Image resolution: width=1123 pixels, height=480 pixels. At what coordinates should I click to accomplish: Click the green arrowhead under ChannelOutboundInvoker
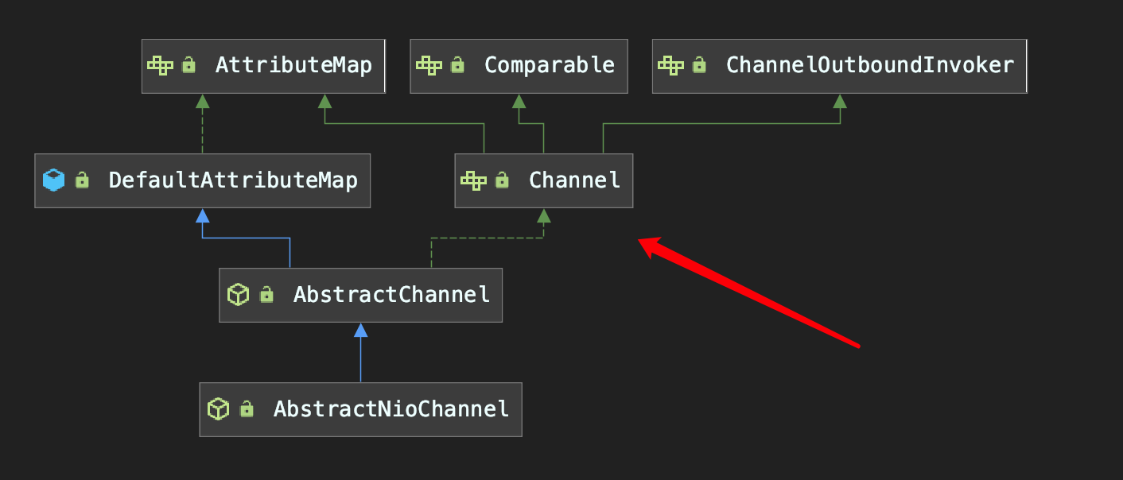[x=839, y=101]
